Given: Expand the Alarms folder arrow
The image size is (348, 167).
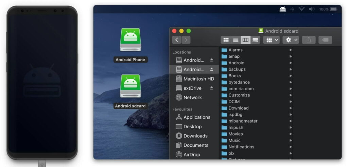Looking at the screenshot, I should (291, 50).
